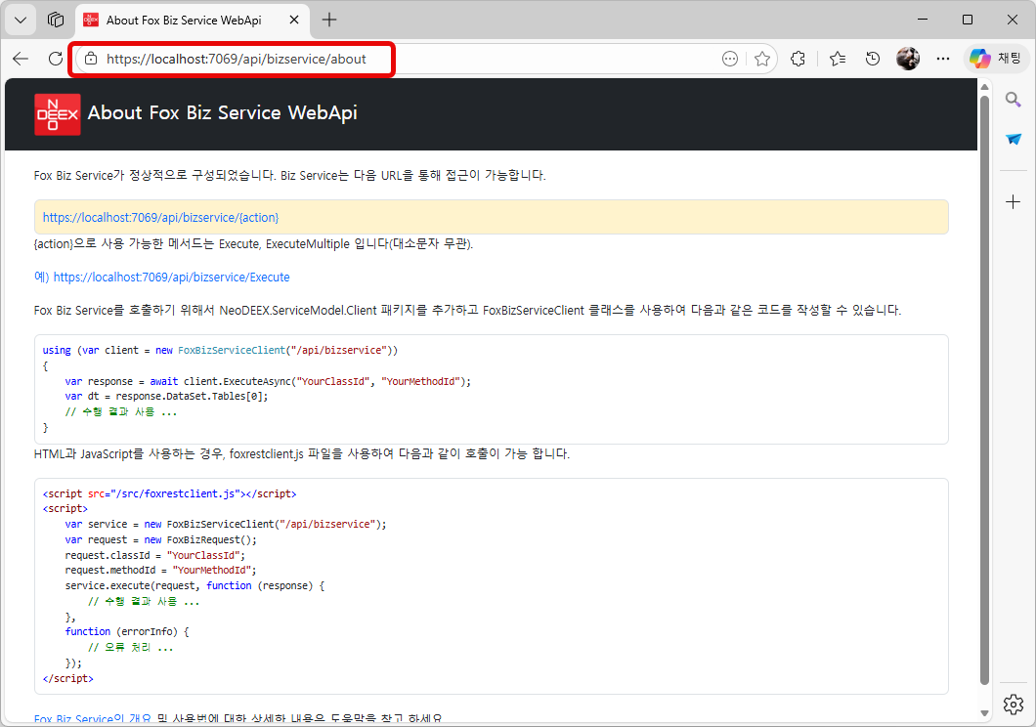This screenshot has height=727, width=1036.
Task: Click the 'response.DataSet.Tables[0]' code line
Action: [166, 397]
